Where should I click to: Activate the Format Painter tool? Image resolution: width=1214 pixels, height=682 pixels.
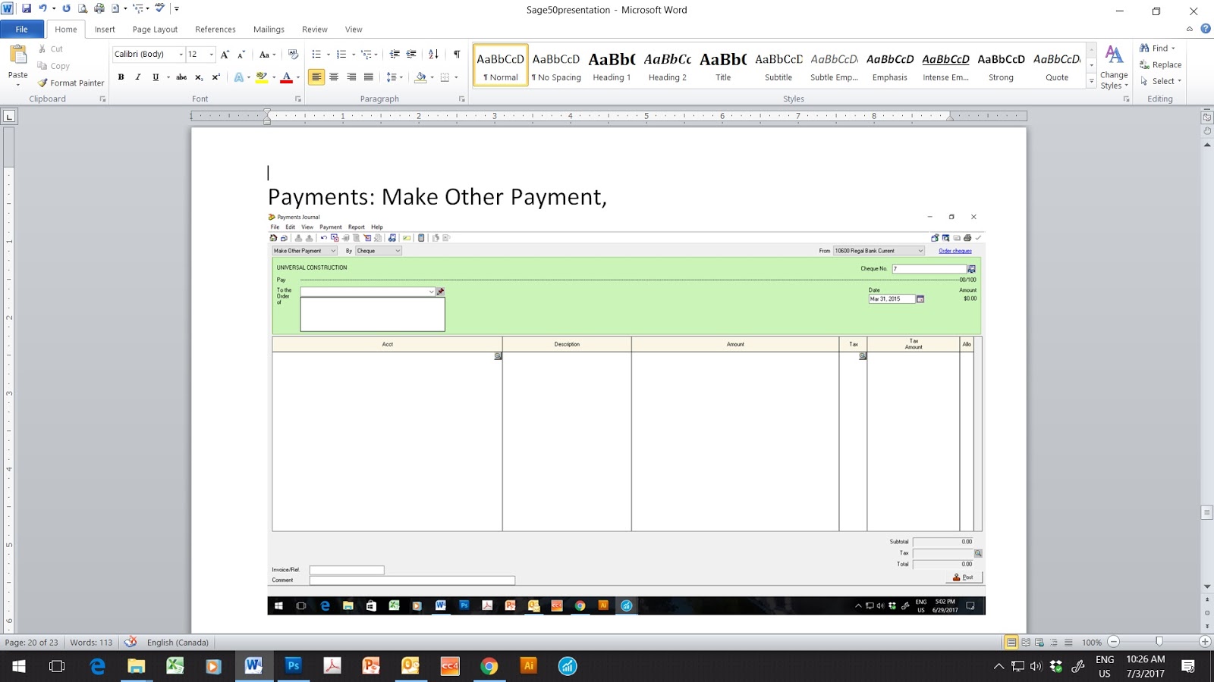pos(71,83)
